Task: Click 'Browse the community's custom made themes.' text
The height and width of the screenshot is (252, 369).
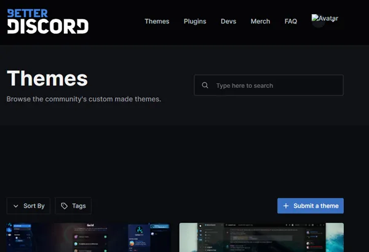Action: pos(84,99)
